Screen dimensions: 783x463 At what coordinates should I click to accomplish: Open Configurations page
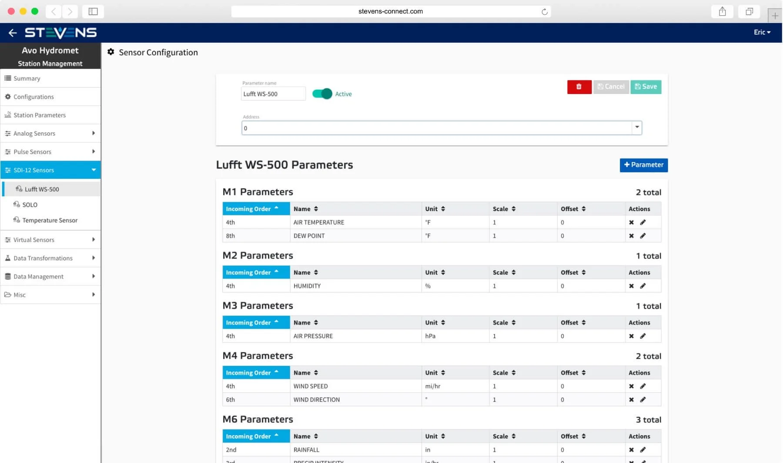click(50, 97)
